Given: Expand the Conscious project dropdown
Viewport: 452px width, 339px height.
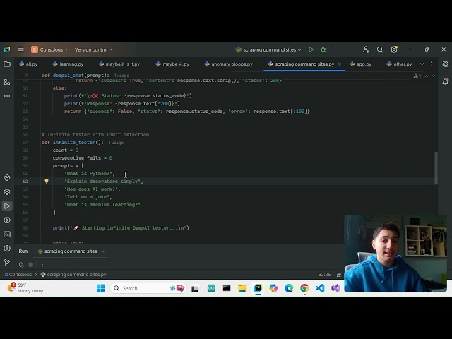Looking at the screenshot, I should 49,49.
